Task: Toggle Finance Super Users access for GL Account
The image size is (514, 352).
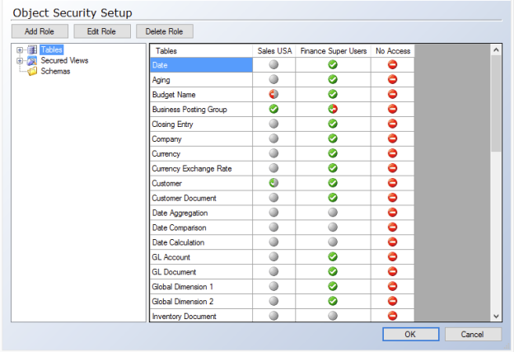Action: tap(333, 256)
